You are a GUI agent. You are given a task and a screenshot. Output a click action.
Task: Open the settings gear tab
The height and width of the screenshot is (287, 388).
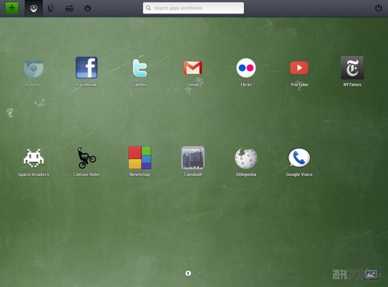coord(87,8)
